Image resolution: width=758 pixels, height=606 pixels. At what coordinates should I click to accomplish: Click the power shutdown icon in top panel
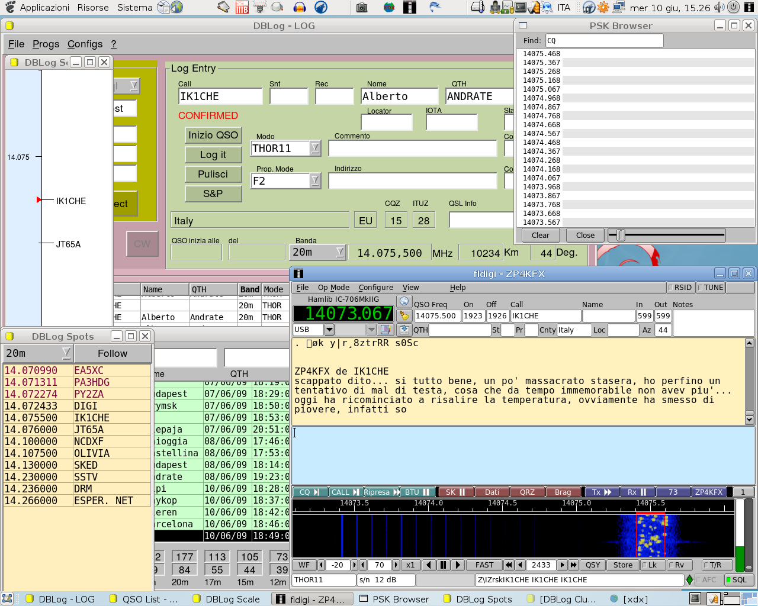click(733, 8)
